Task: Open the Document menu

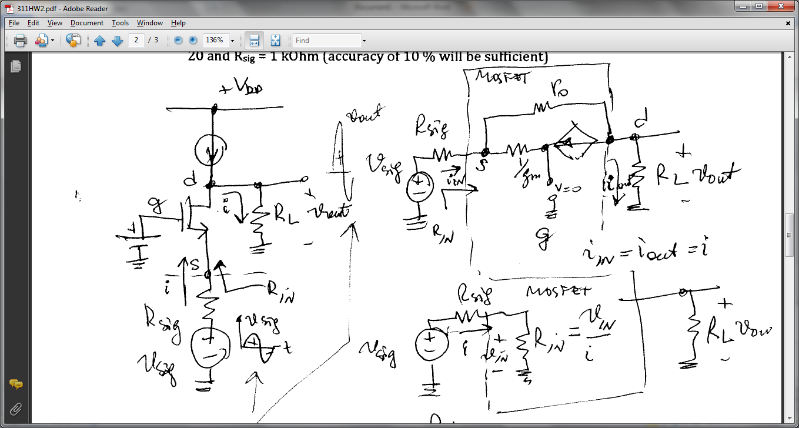Action: [87, 23]
